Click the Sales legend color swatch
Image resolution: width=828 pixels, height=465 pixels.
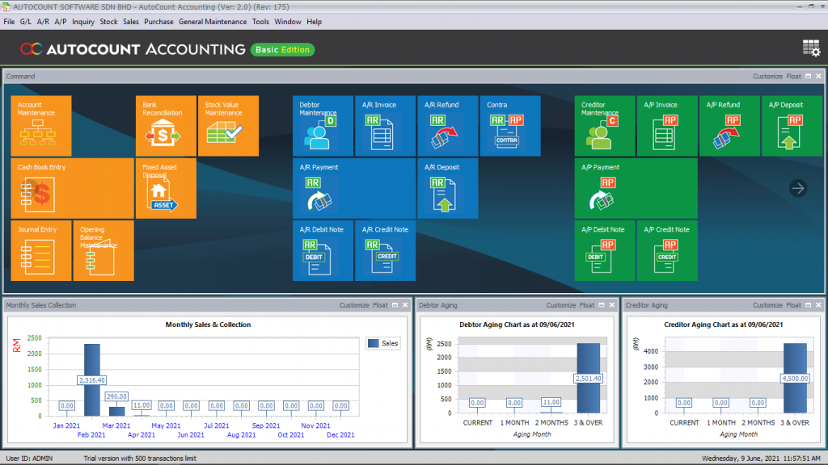[x=374, y=343]
